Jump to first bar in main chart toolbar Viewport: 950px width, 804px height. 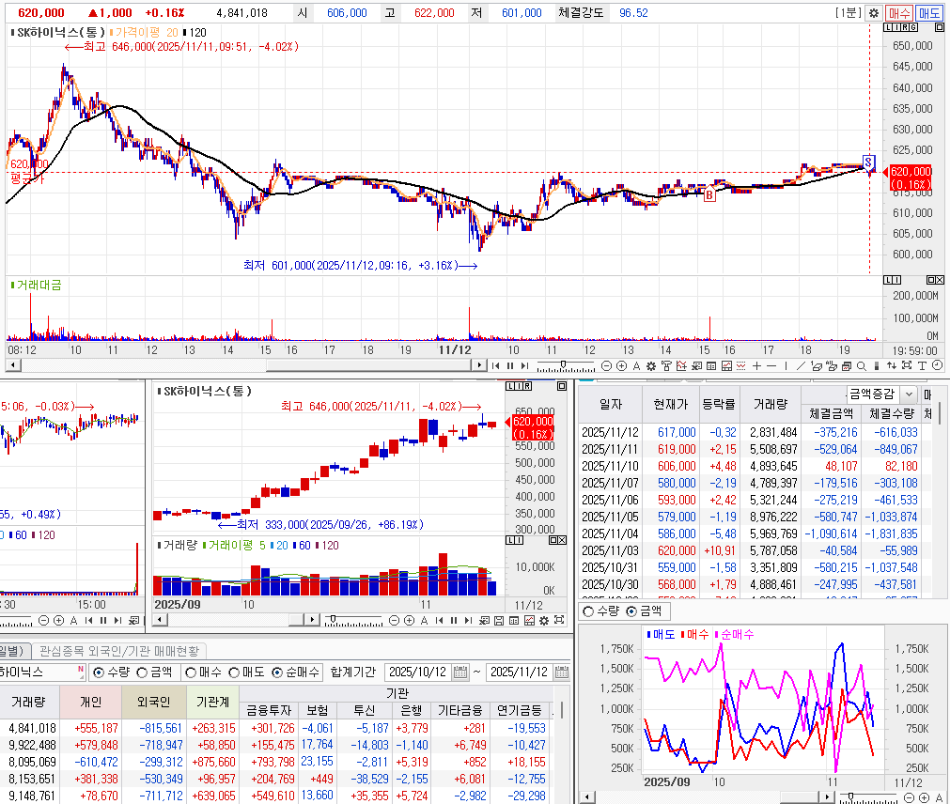[x=495, y=365]
